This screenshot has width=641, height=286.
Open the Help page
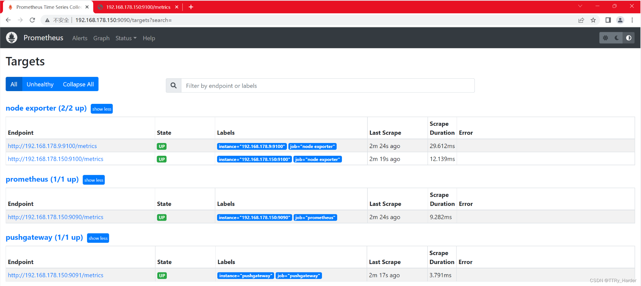(x=149, y=38)
